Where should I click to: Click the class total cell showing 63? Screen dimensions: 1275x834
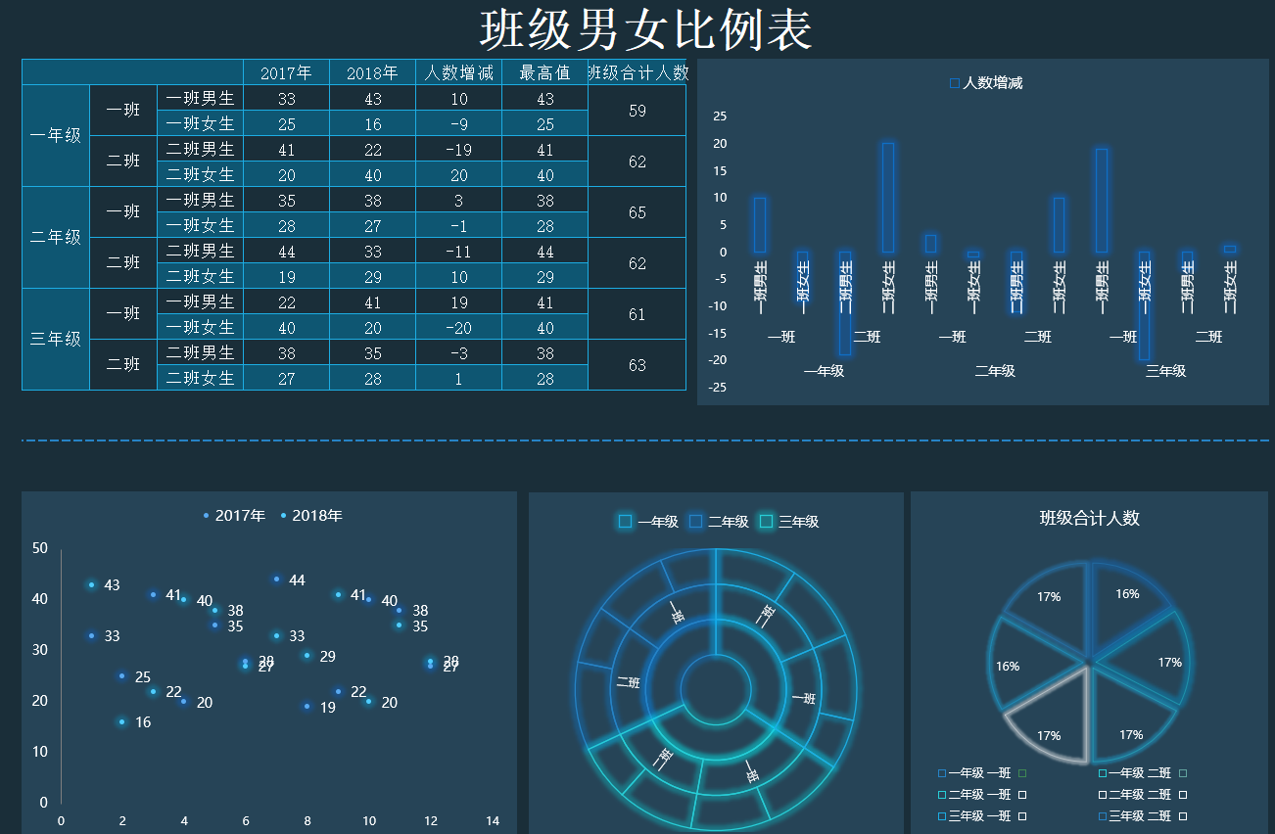(x=637, y=365)
